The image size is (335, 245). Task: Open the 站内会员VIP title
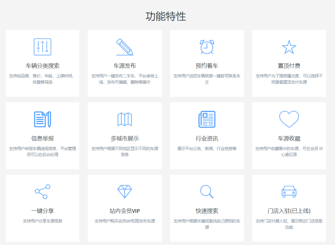[125, 211]
